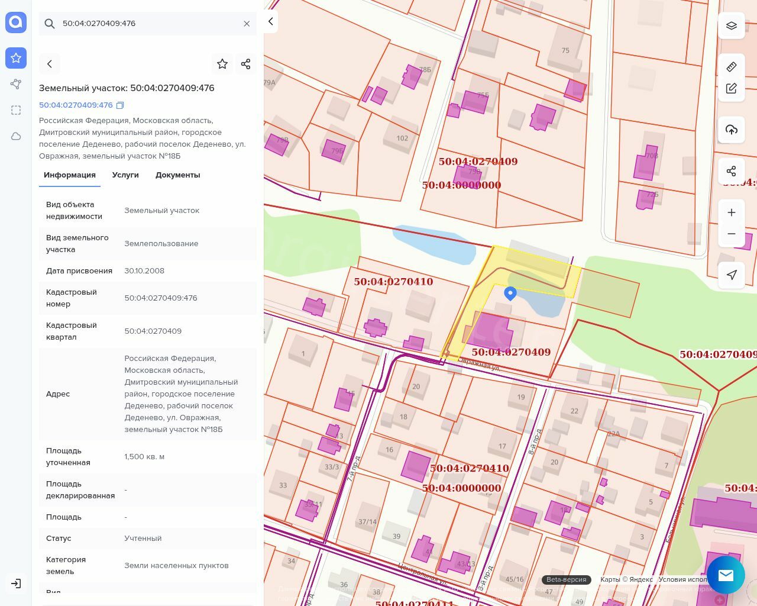Open the draw/edit tool on map
The width and height of the screenshot is (757, 606).
pyautogui.click(x=731, y=89)
